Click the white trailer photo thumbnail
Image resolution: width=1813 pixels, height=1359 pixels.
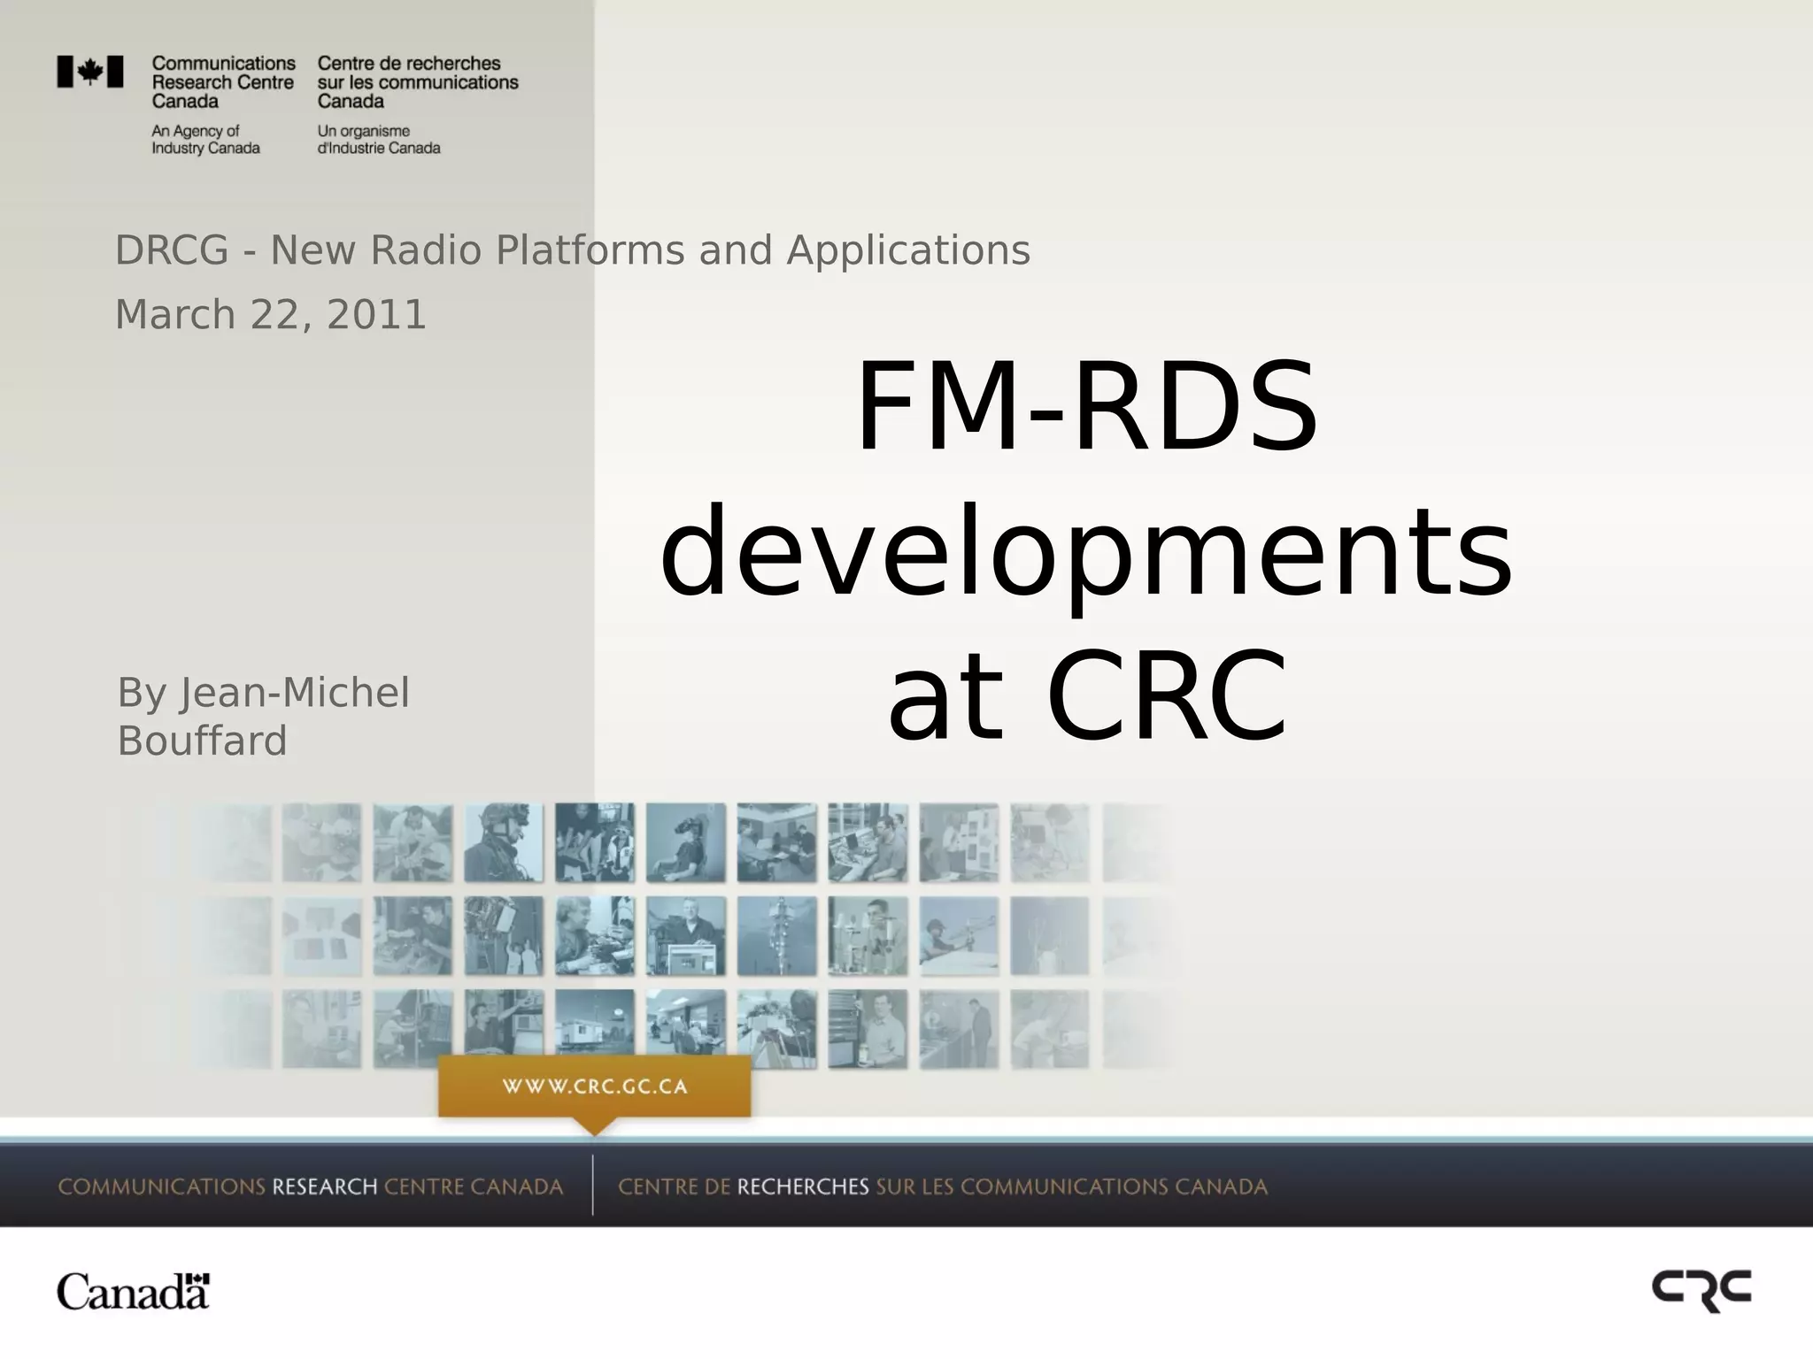point(594,1028)
